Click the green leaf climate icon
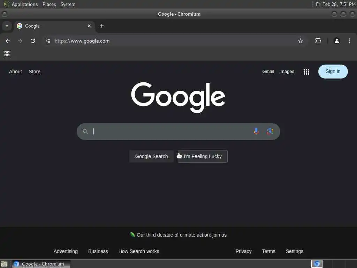357x268 pixels. (x=132, y=234)
